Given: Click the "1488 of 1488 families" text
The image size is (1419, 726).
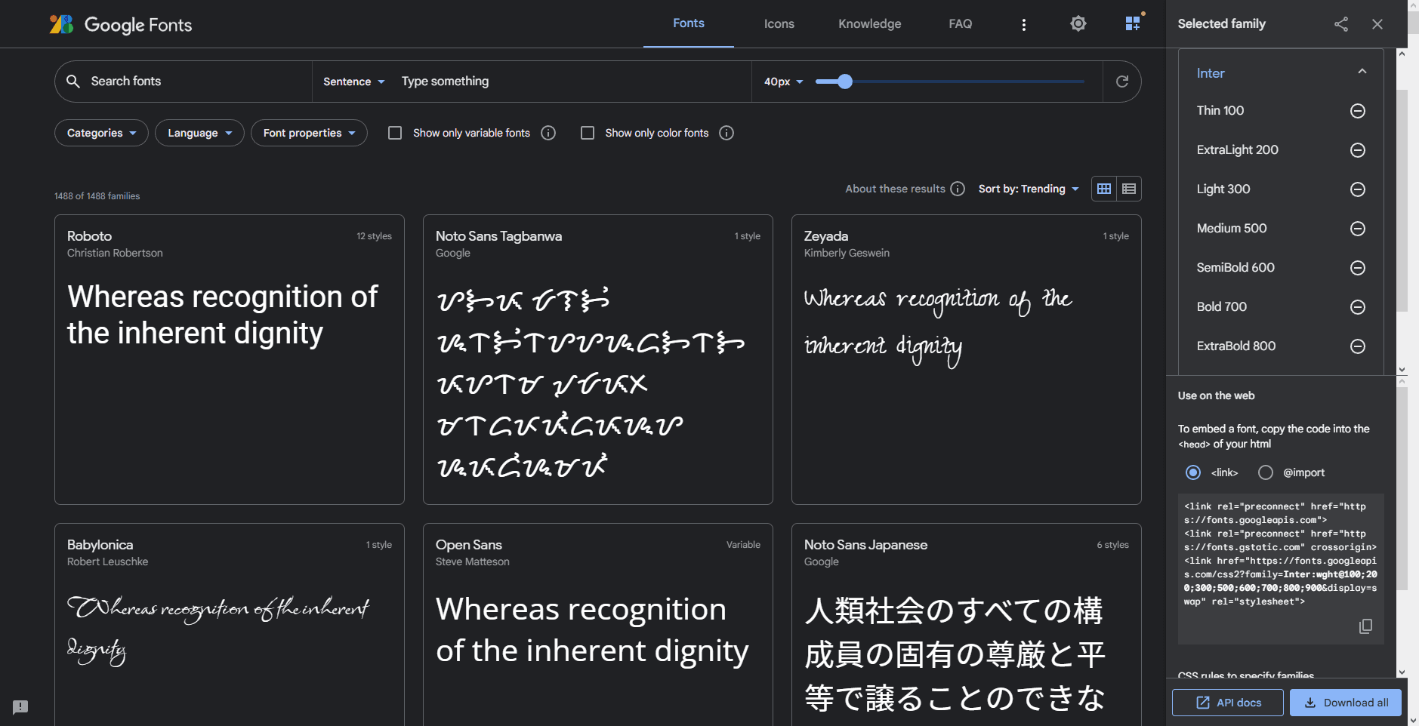Looking at the screenshot, I should tap(97, 196).
